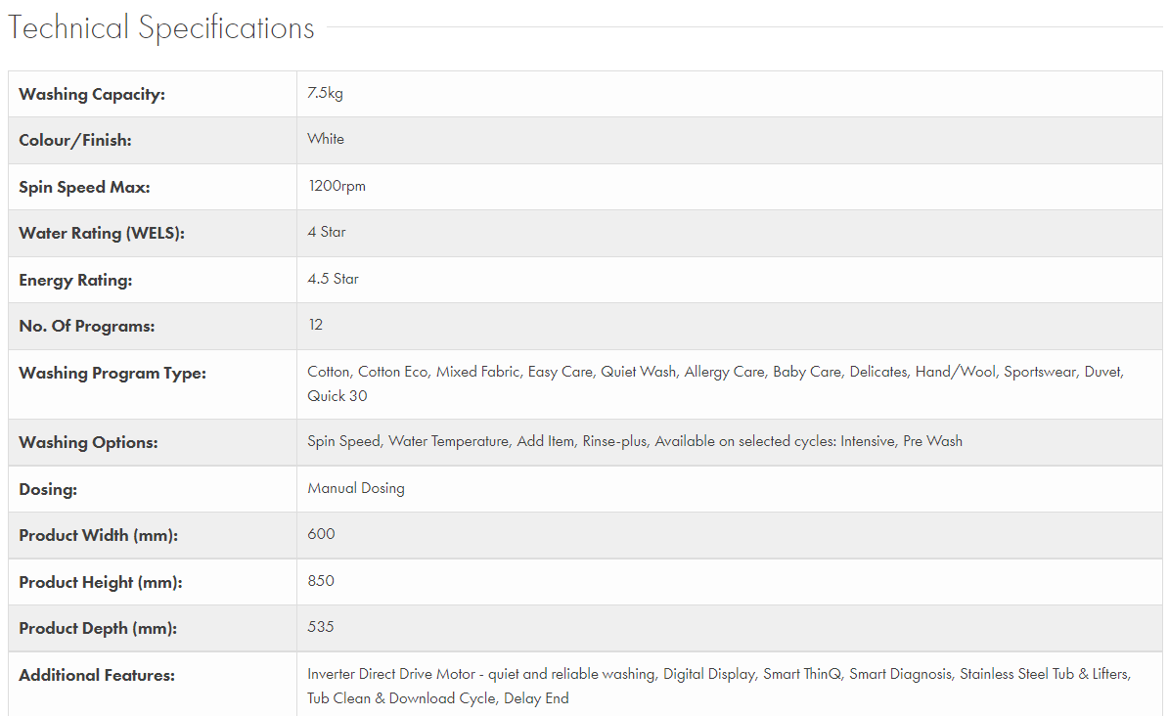Click the Water Rating (WELS) label

pos(102,233)
